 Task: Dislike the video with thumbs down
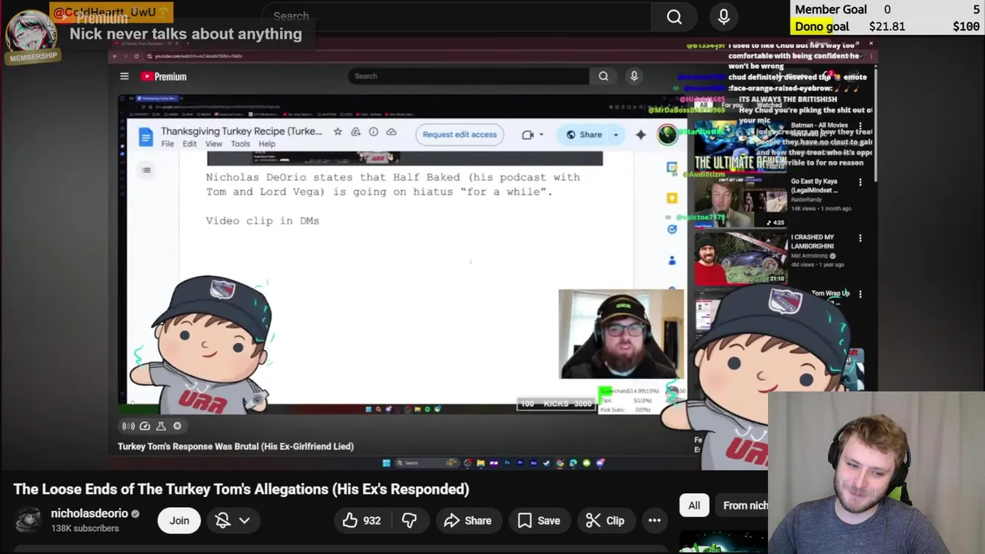click(409, 521)
